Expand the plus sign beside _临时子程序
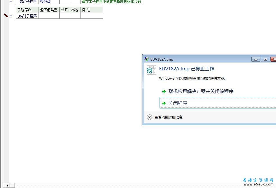The width and height of the screenshot is (276, 188). pos(11,16)
